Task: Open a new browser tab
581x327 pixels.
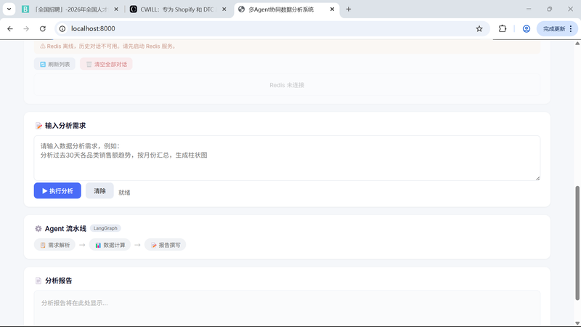Action: [x=349, y=9]
